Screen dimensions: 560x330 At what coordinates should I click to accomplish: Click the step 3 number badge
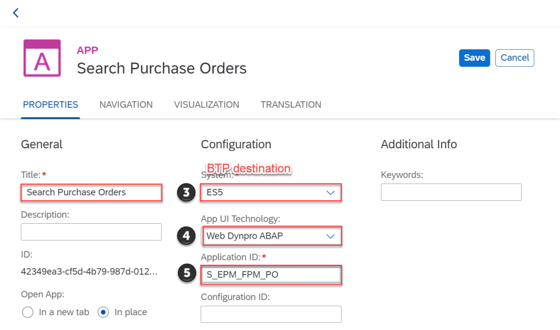coord(186,193)
